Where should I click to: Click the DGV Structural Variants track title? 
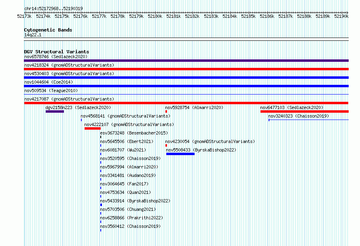[x=57, y=52]
